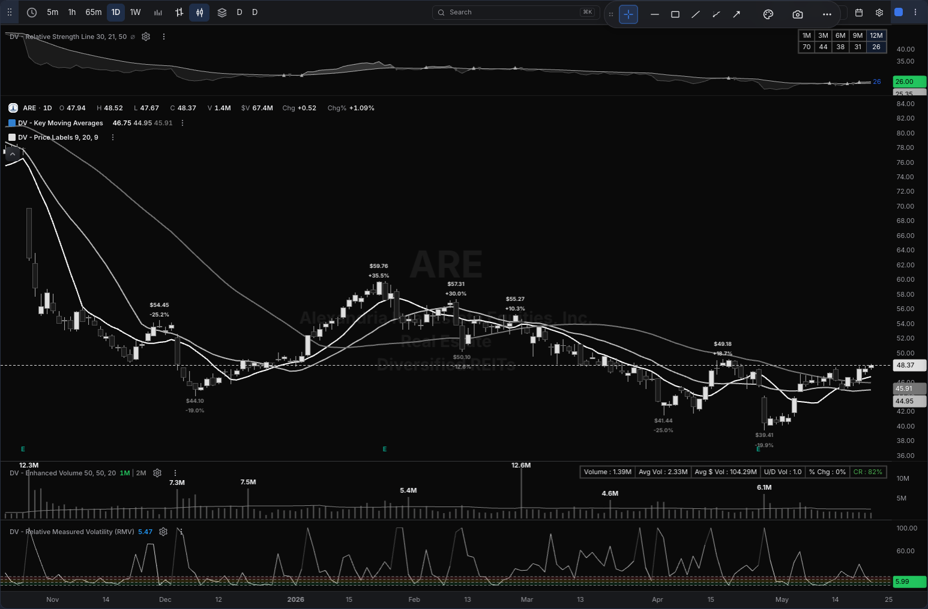Open chart settings gear in top bar
Image resolution: width=928 pixels, height=609 pixels.
879,13
